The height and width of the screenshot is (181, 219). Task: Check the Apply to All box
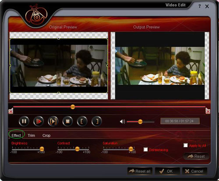click(185, 145)
